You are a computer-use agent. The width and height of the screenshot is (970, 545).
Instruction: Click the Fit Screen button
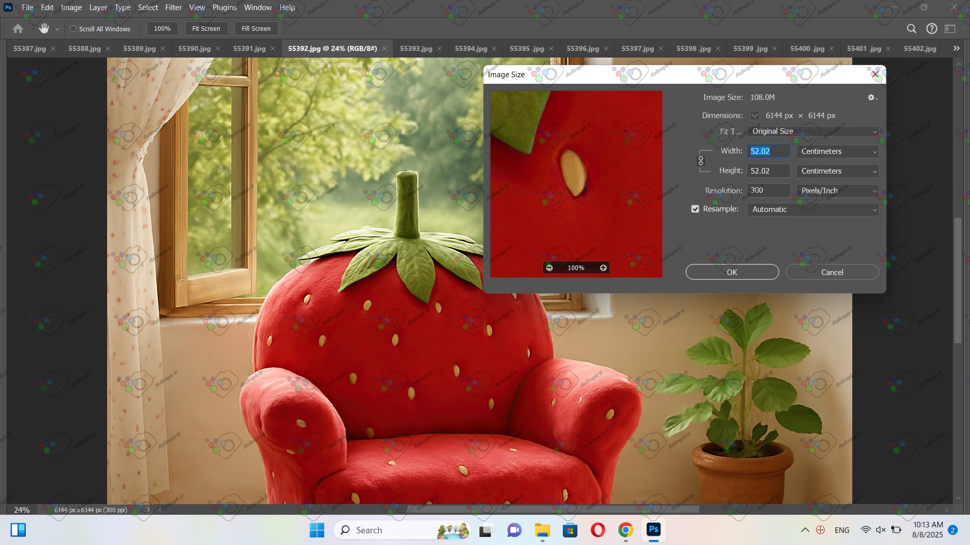pyautogui.click(x=206, y=29)
